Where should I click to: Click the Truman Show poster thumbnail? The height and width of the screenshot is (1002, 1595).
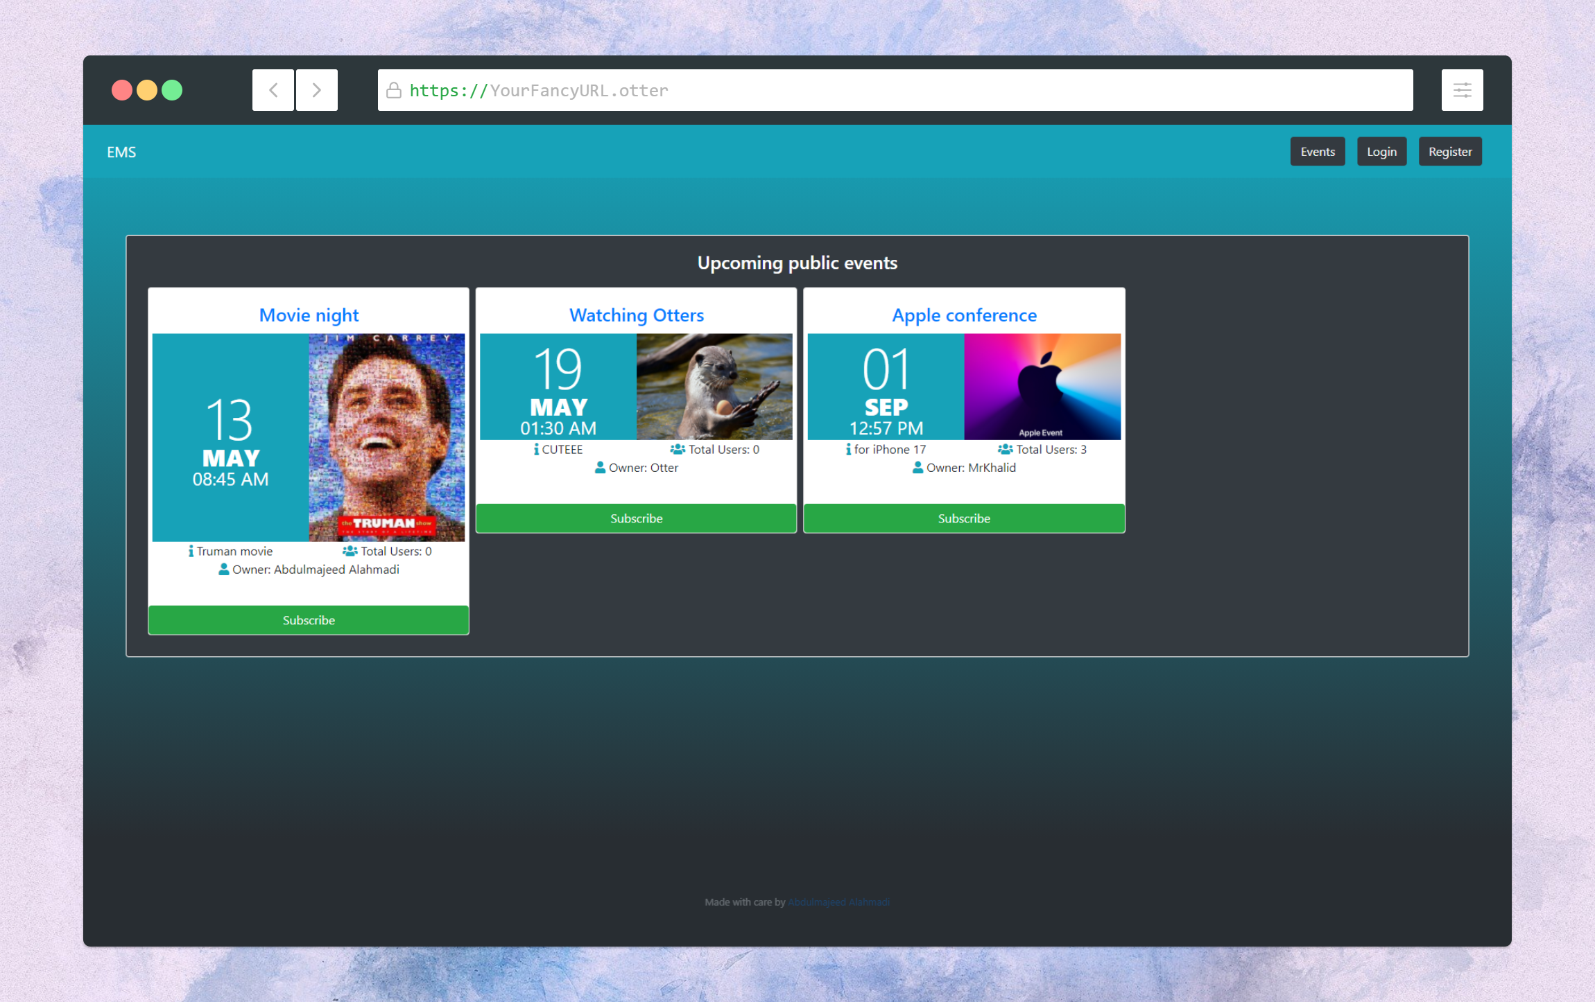[x=386, y=437]
